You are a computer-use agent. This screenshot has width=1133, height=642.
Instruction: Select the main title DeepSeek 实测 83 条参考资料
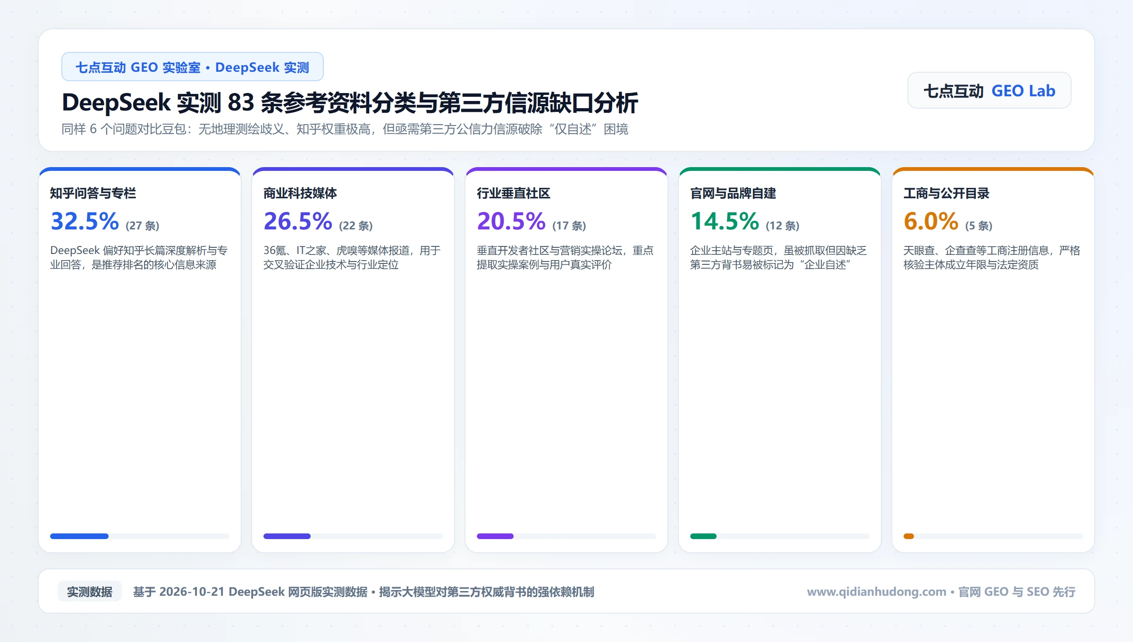click(x=349, y=102)
